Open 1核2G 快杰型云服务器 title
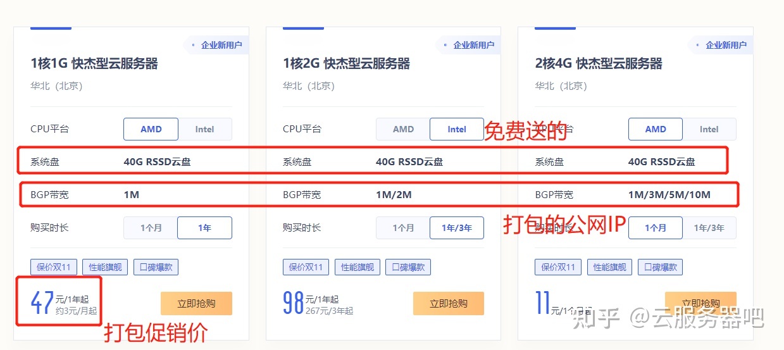The image size is (784, 350). pos(347,63)
